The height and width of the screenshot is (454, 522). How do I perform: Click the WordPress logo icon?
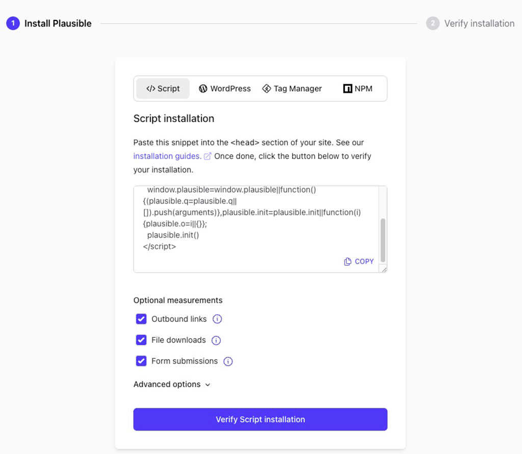[x=203, y=89]
